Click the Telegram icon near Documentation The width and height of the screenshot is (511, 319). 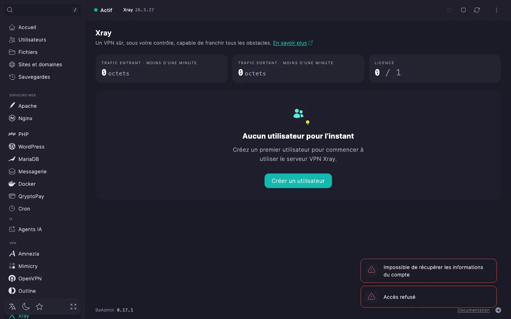click(x=498, y=310)
